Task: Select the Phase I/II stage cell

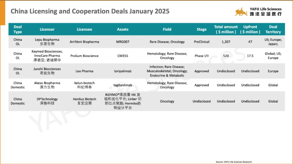Action: [x=201, y=56]
